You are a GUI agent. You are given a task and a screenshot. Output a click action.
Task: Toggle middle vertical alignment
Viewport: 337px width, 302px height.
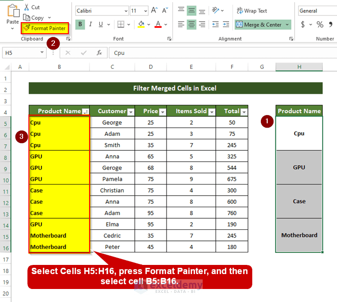click(x=192, y=11)
